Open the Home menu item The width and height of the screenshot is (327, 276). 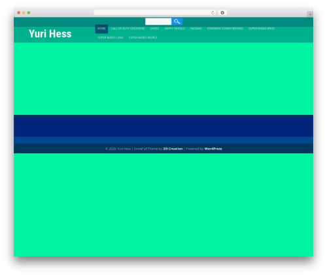[101, 29]
